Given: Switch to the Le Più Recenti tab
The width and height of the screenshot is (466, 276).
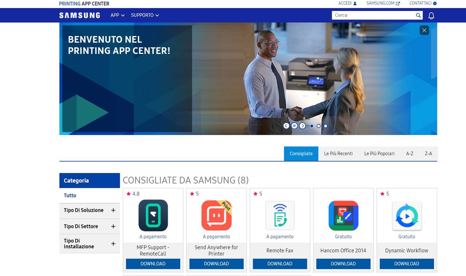Looking at the screenshot, I should [338, 154].
